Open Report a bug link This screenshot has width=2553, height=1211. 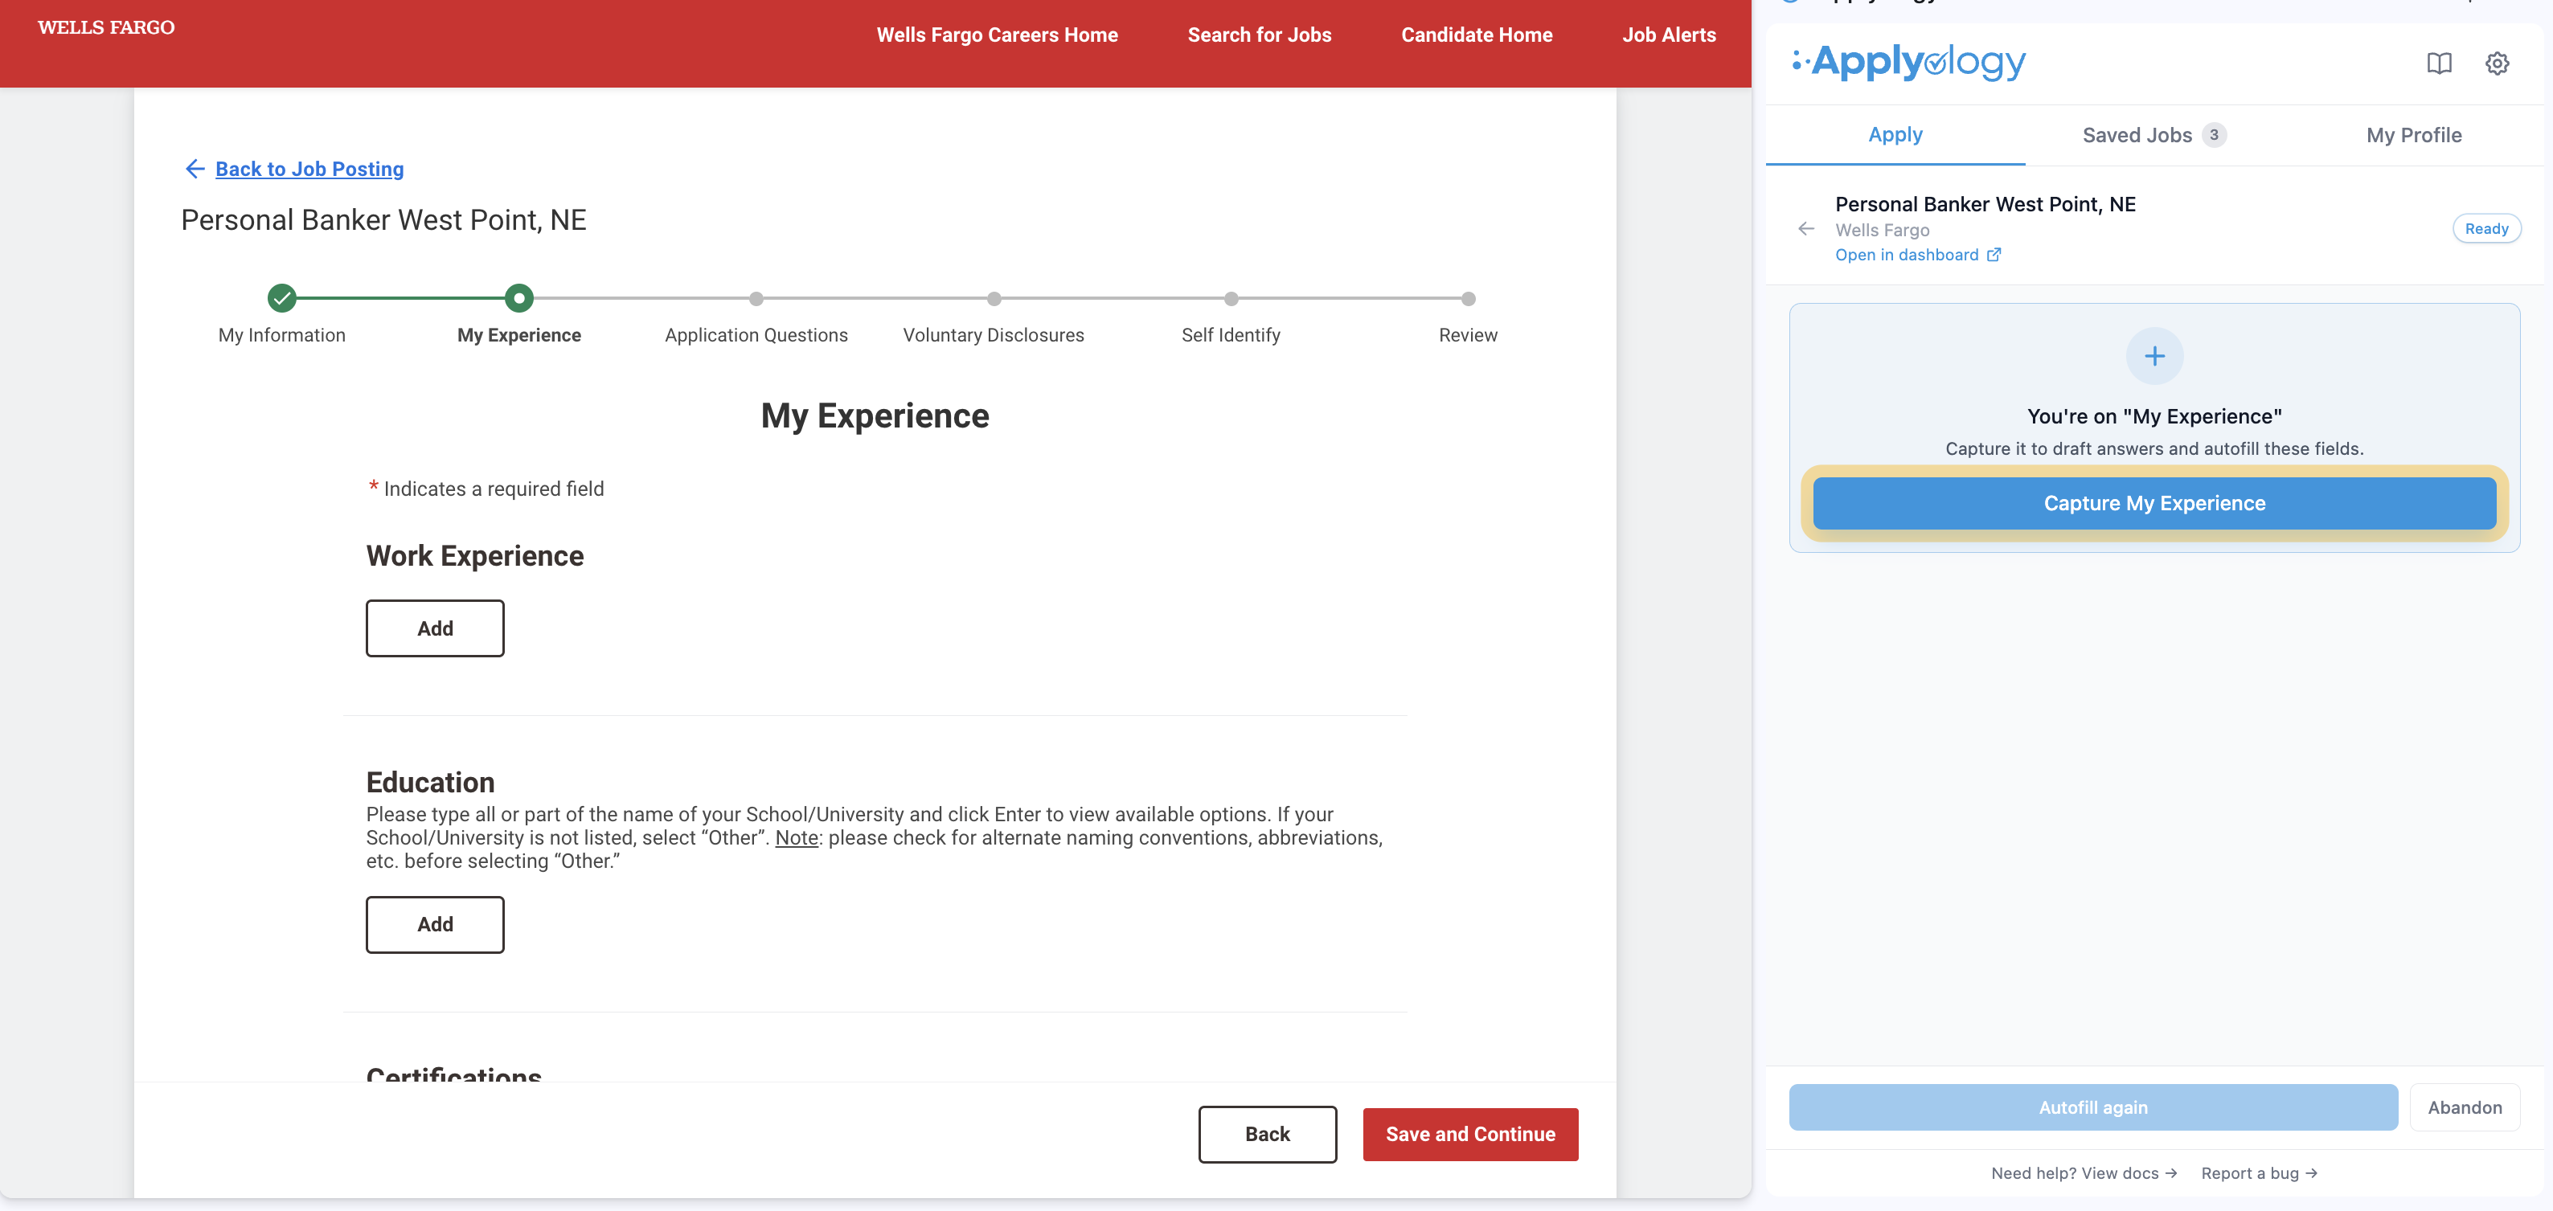2259,1172
